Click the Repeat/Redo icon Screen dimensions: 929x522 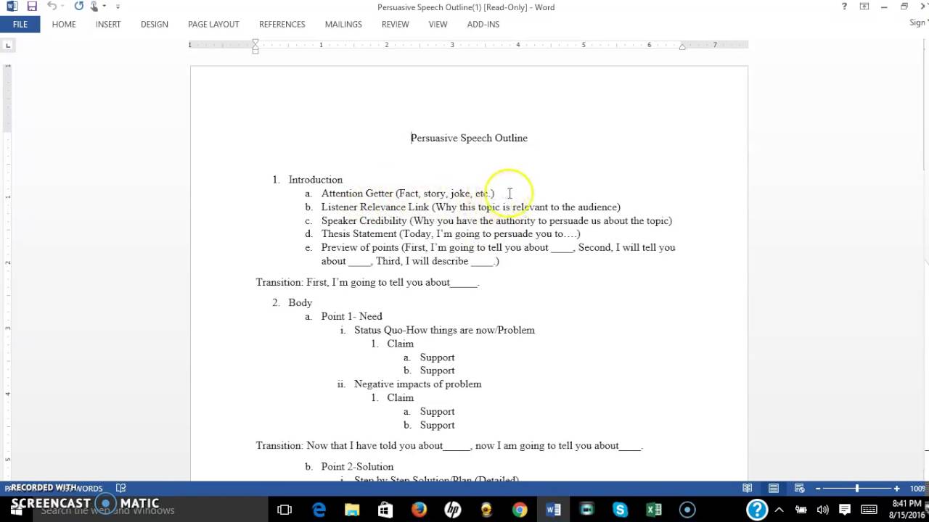tap(78, 7)
